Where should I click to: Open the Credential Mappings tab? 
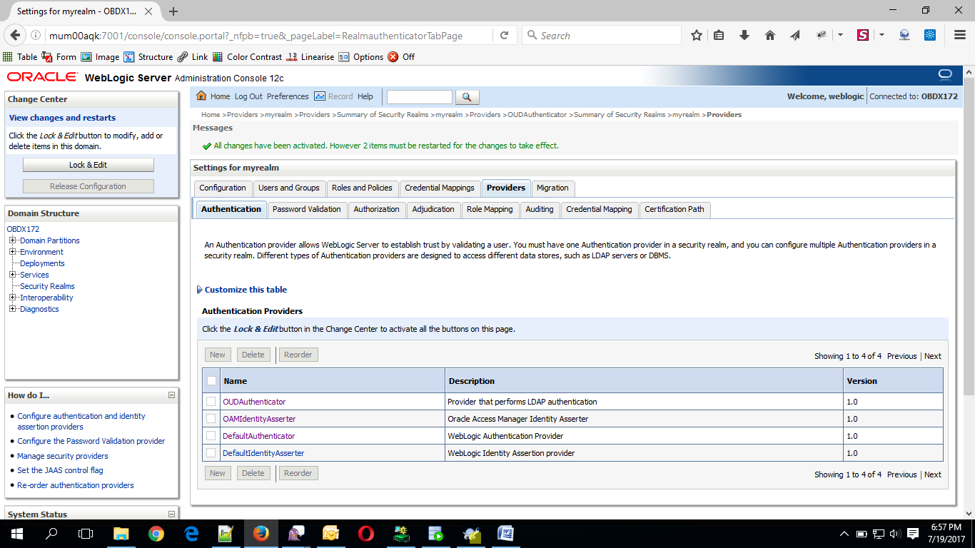point(440,188)
